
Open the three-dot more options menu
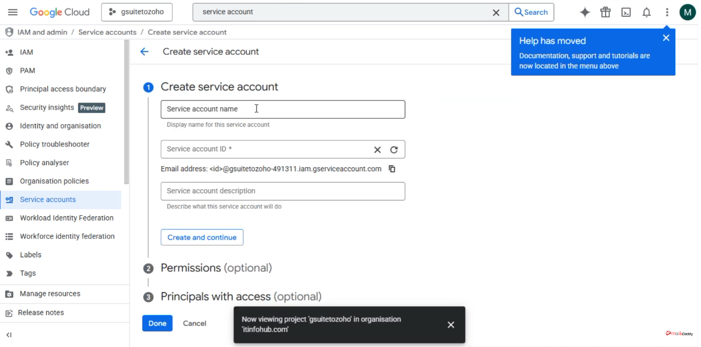tap(667, 12)
